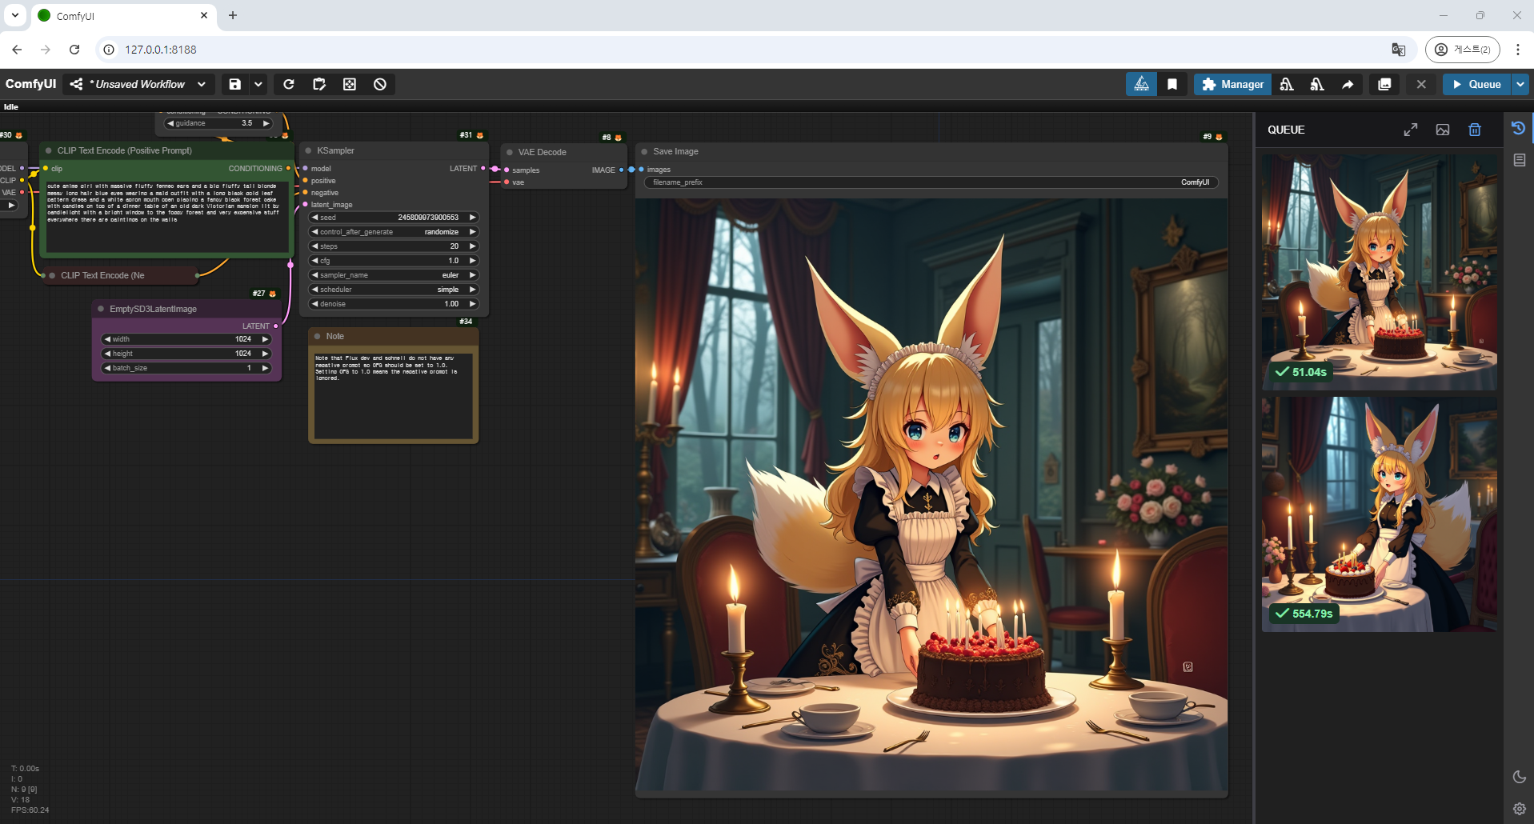Click the reset view icon

350,84
